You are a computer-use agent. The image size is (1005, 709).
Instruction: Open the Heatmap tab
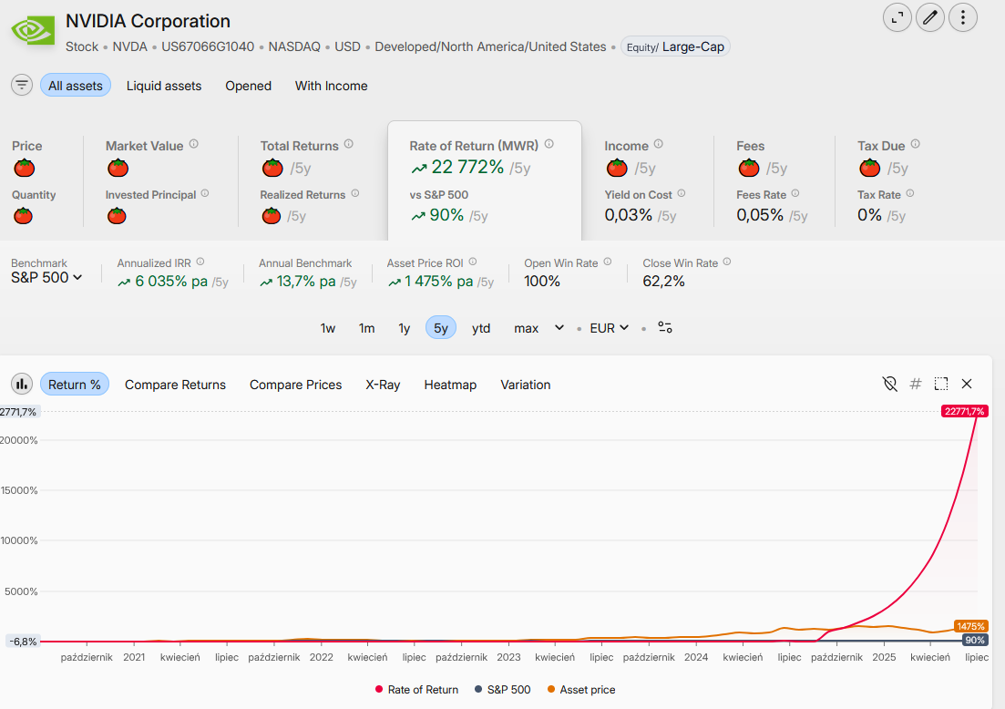450,385
